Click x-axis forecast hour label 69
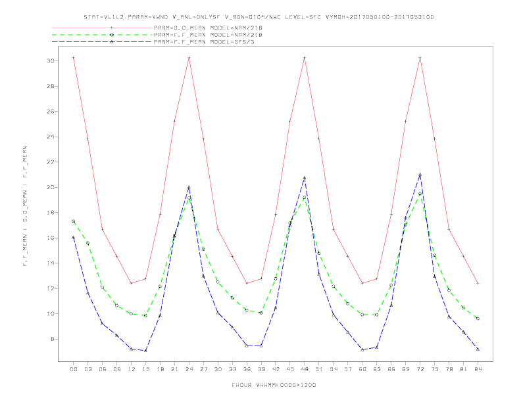Viewport: 521px width, 402px height. pos(406,369)
